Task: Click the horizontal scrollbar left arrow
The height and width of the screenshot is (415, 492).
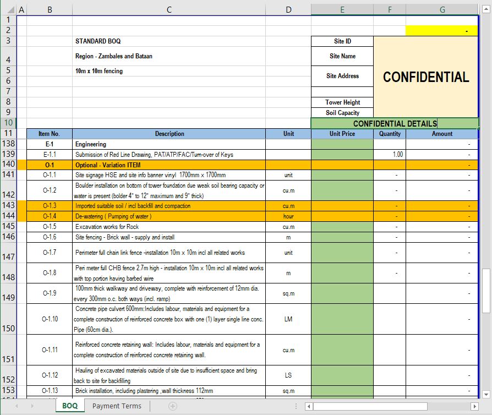Action: pos(309,407)
